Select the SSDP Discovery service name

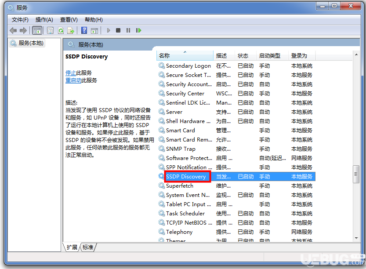tap(186, 177)
